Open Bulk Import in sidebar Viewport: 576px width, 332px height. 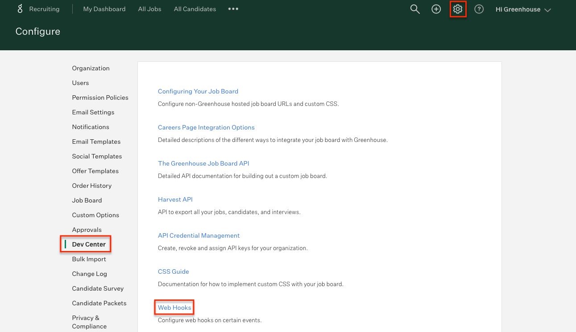89,259
